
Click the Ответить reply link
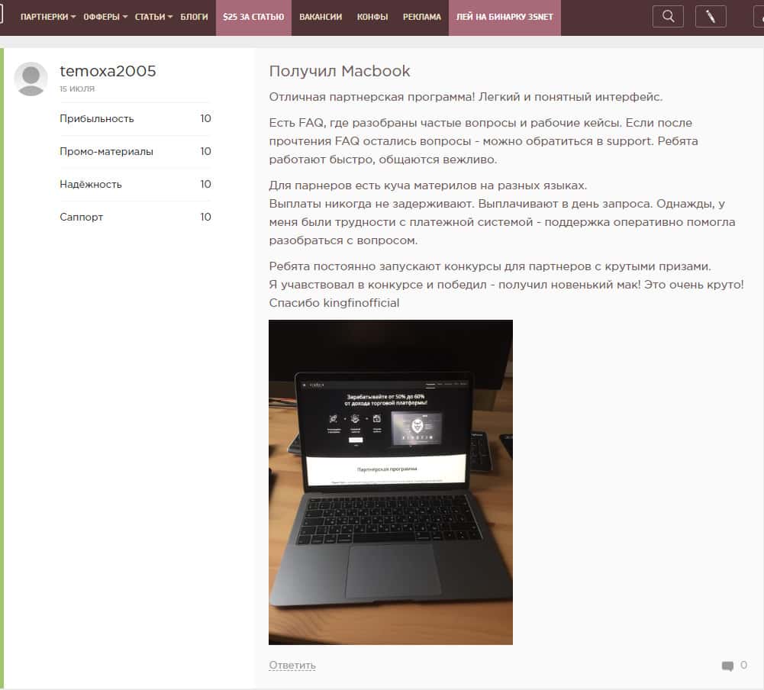(292, 666)
